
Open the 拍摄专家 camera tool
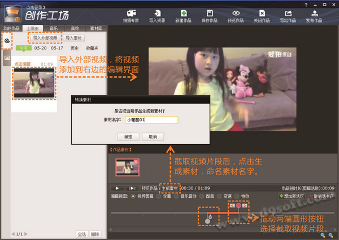click(131, 16)
